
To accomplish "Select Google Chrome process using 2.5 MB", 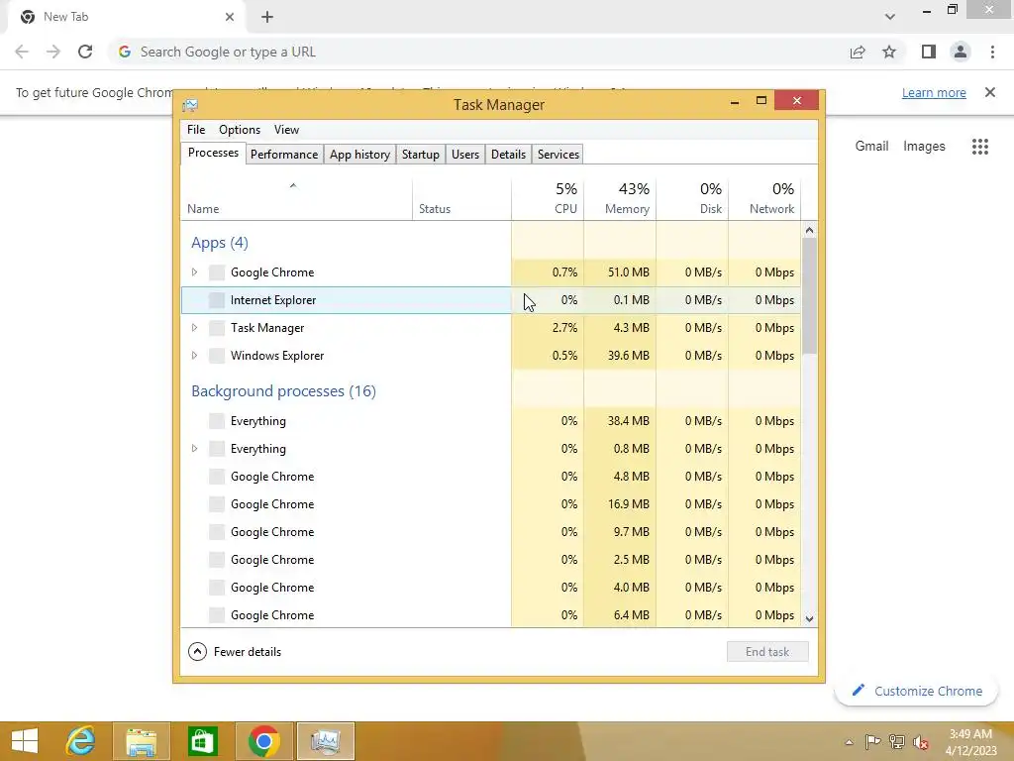I will pos(491,560).
